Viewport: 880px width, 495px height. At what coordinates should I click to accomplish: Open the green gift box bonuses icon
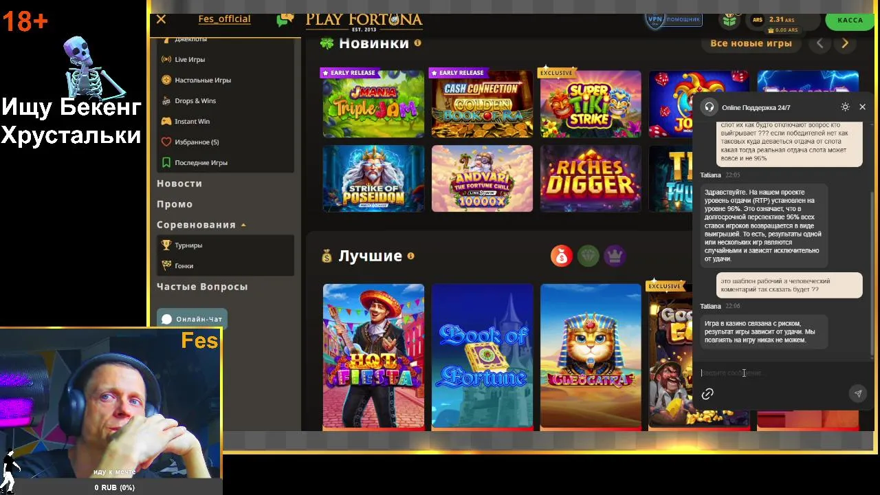[x=729, y=20]
